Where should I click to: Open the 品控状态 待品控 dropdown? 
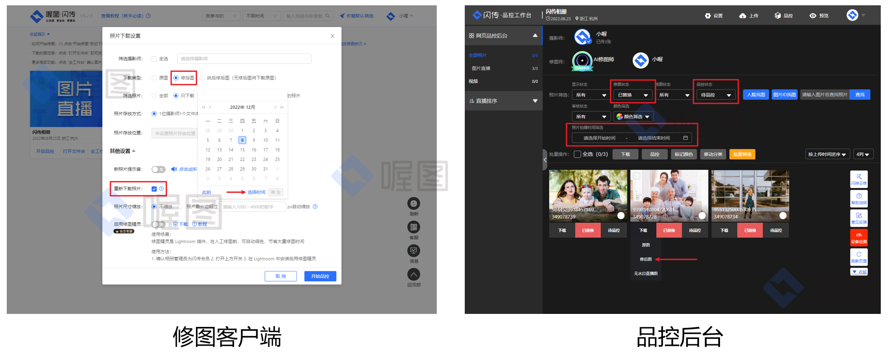pos(716,95)
